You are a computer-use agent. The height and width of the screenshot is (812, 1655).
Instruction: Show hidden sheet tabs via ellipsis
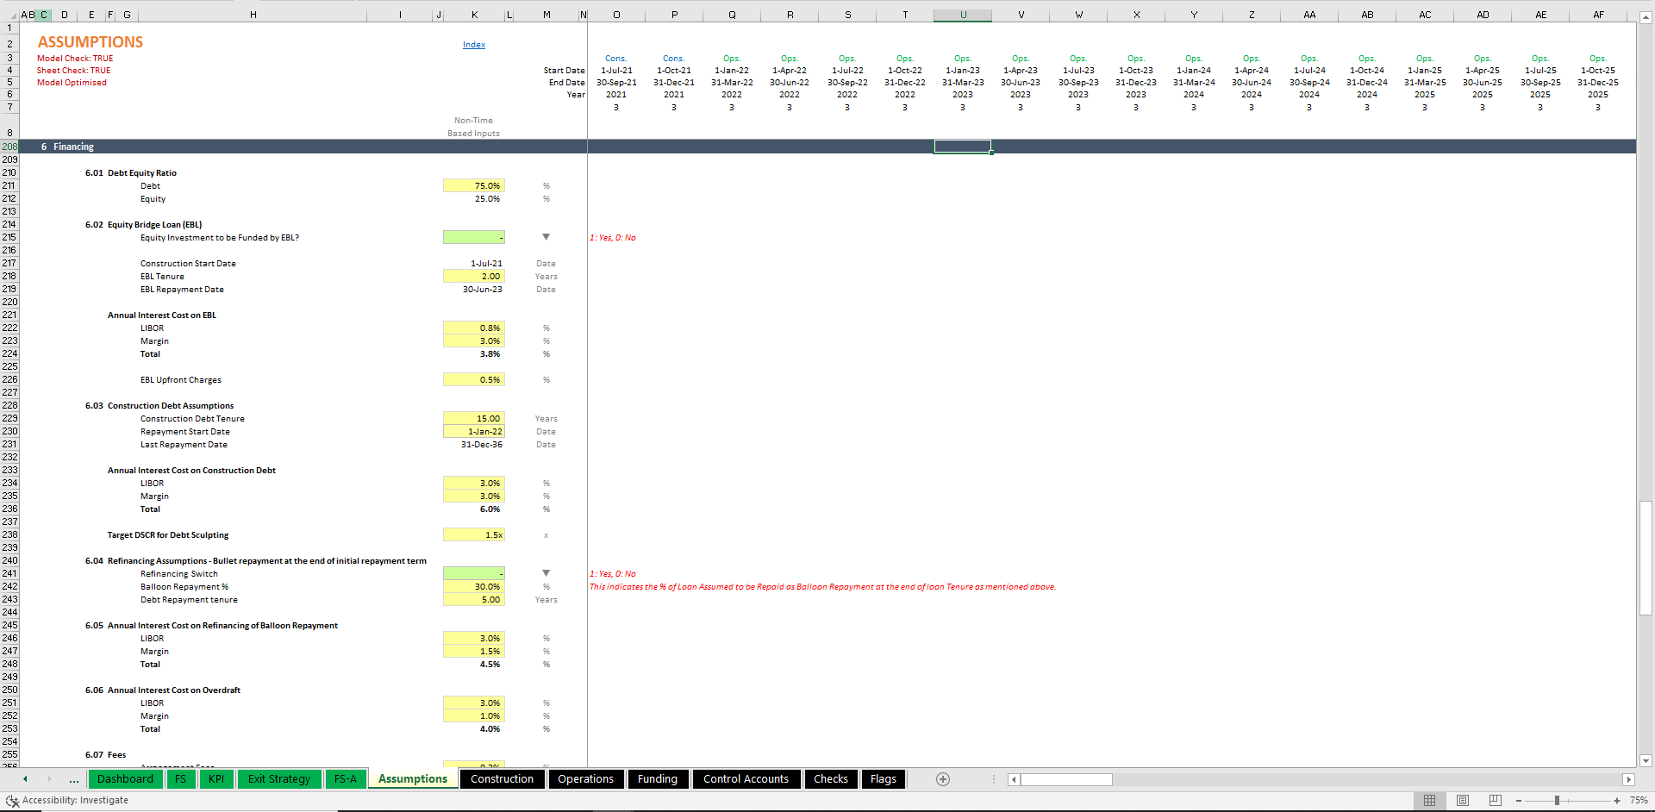[74, 780]
